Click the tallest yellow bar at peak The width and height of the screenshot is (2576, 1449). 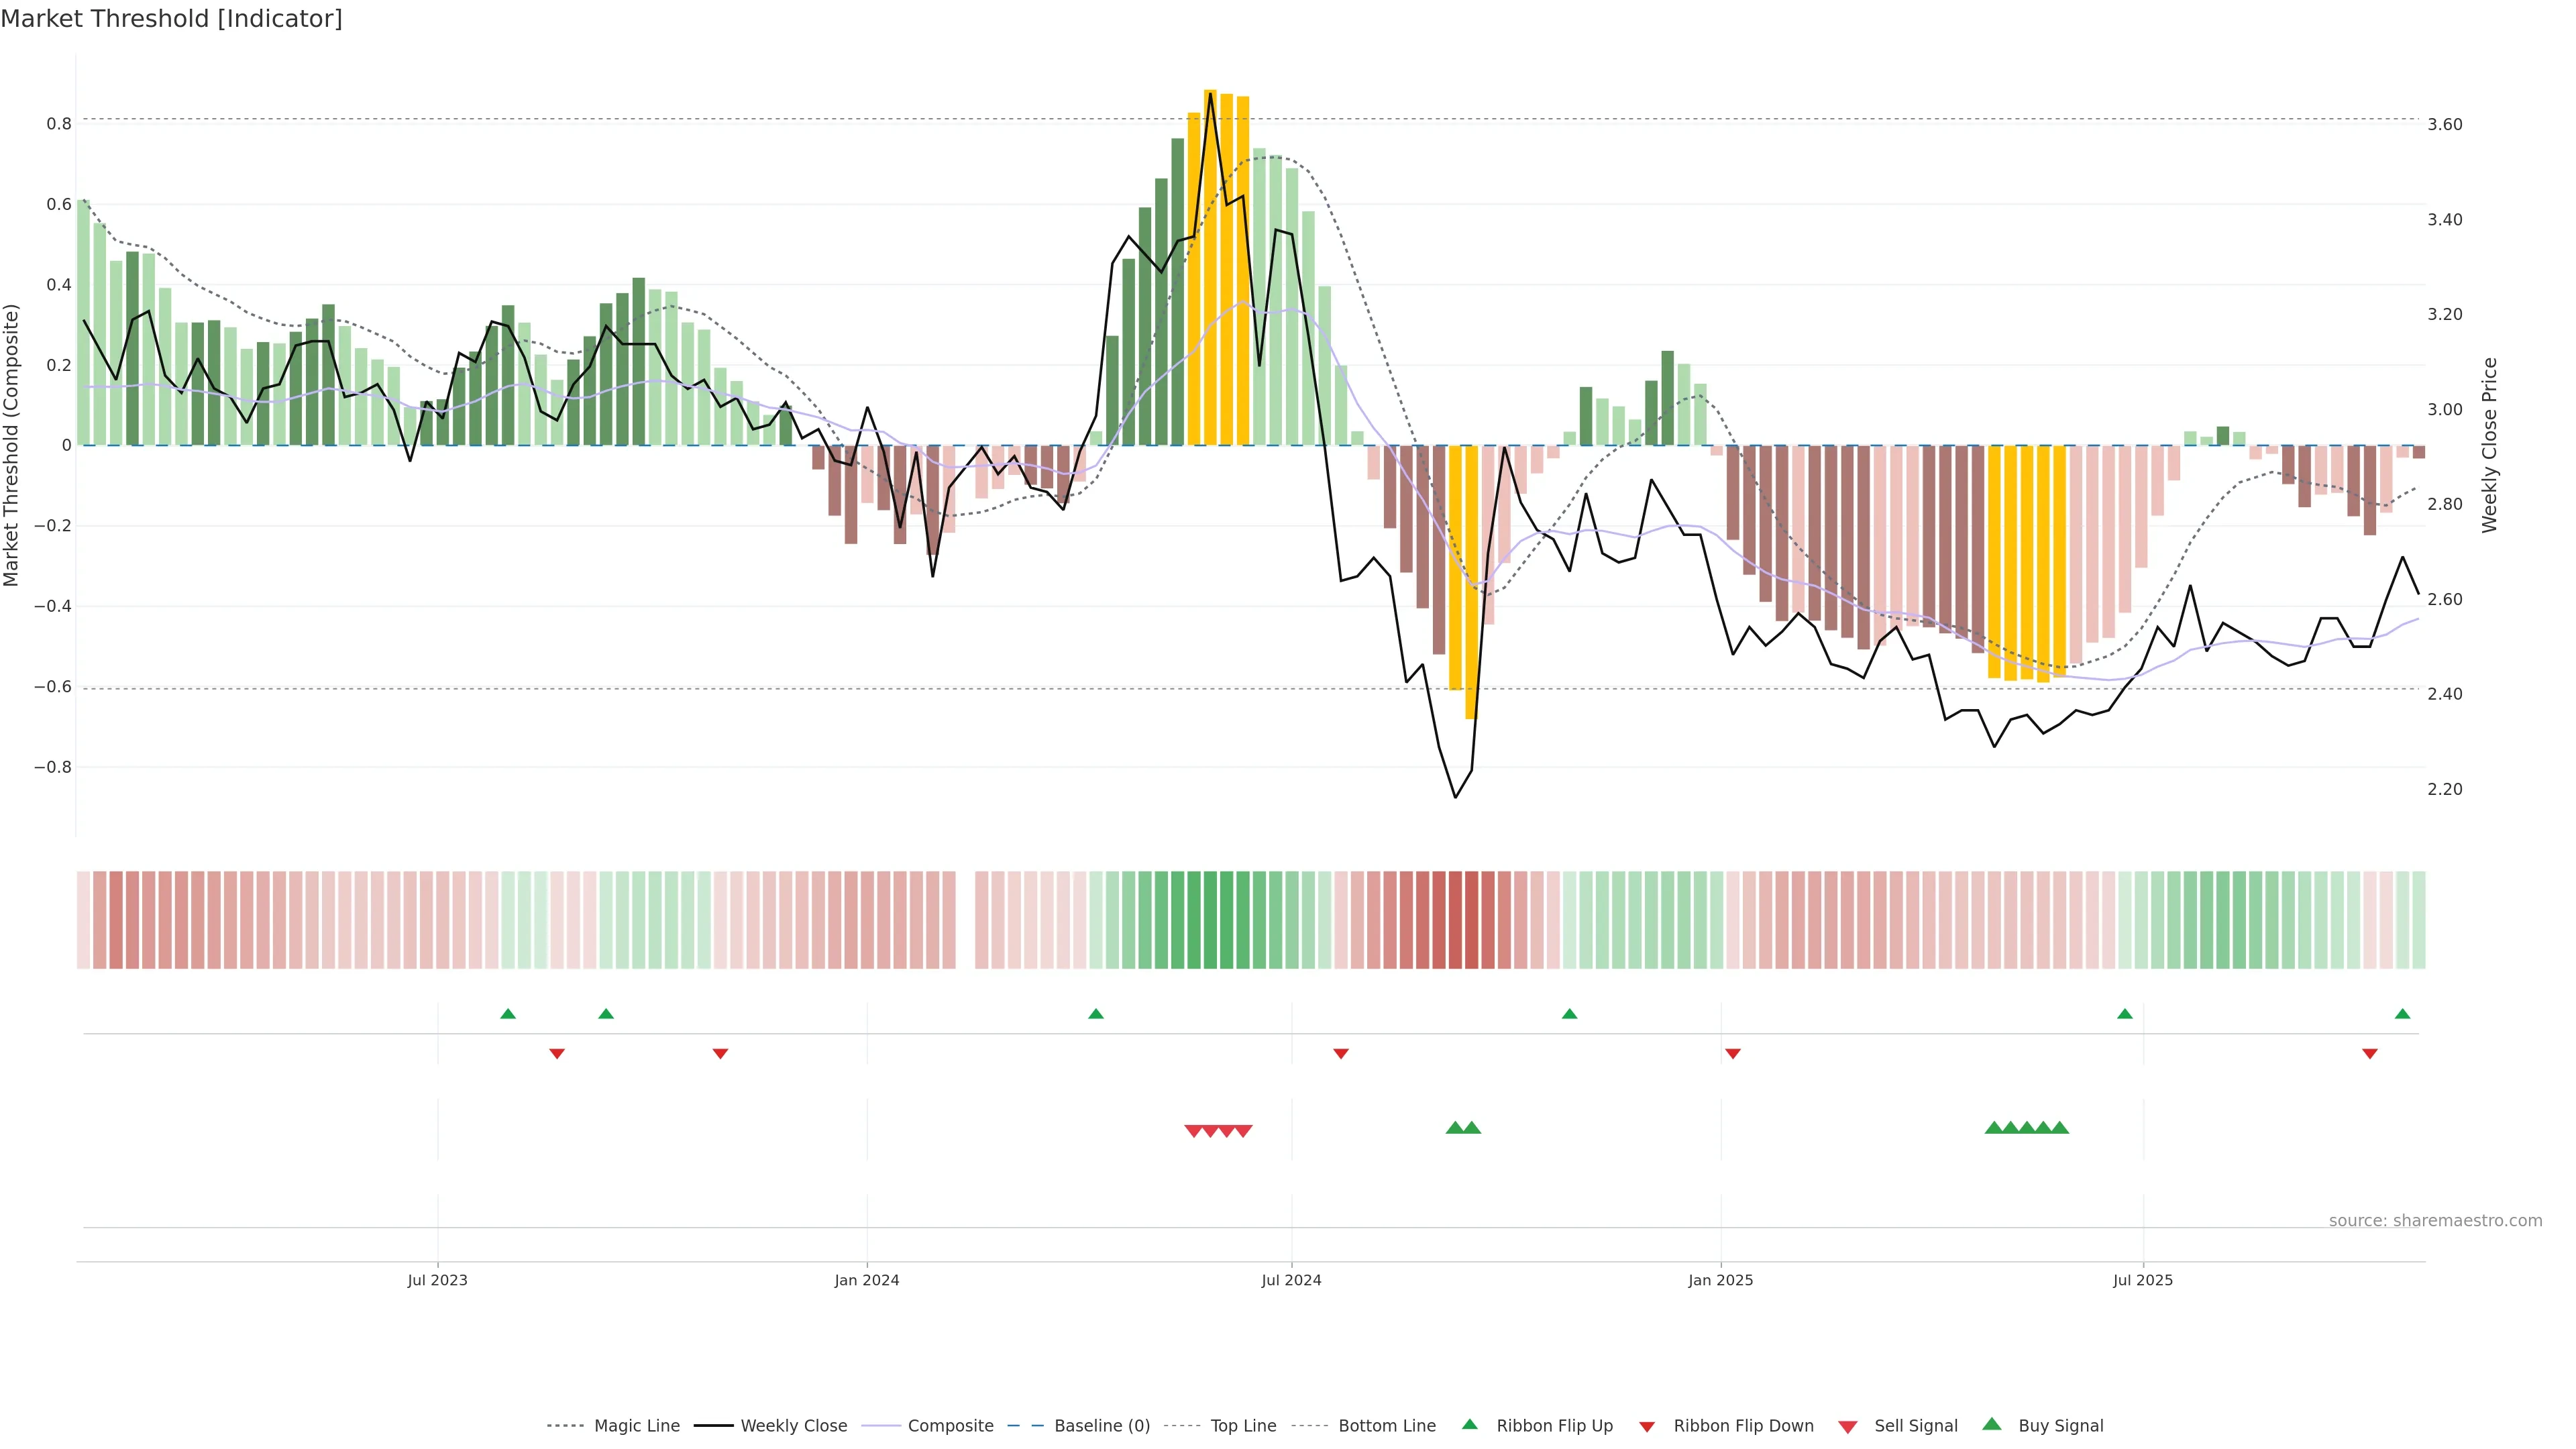[1210, 268]
